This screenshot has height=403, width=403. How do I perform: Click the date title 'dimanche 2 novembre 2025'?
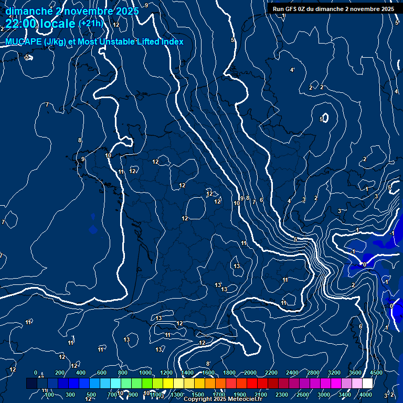(72, 11)
